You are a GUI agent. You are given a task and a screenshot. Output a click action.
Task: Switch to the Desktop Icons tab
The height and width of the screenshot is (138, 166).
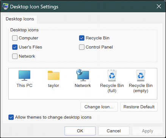pyautogui.click(x=20, y=19)
